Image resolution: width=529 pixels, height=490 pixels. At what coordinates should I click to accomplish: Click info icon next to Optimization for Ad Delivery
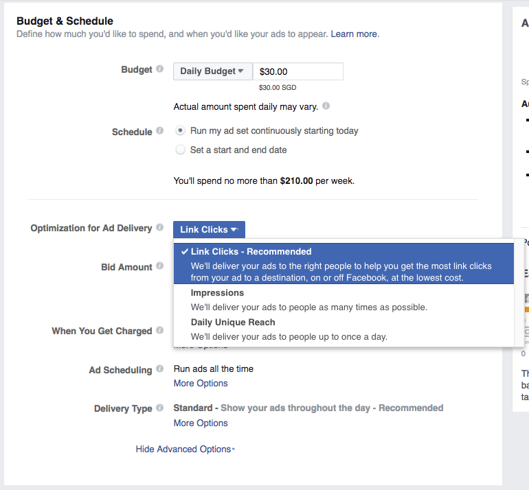160,228
